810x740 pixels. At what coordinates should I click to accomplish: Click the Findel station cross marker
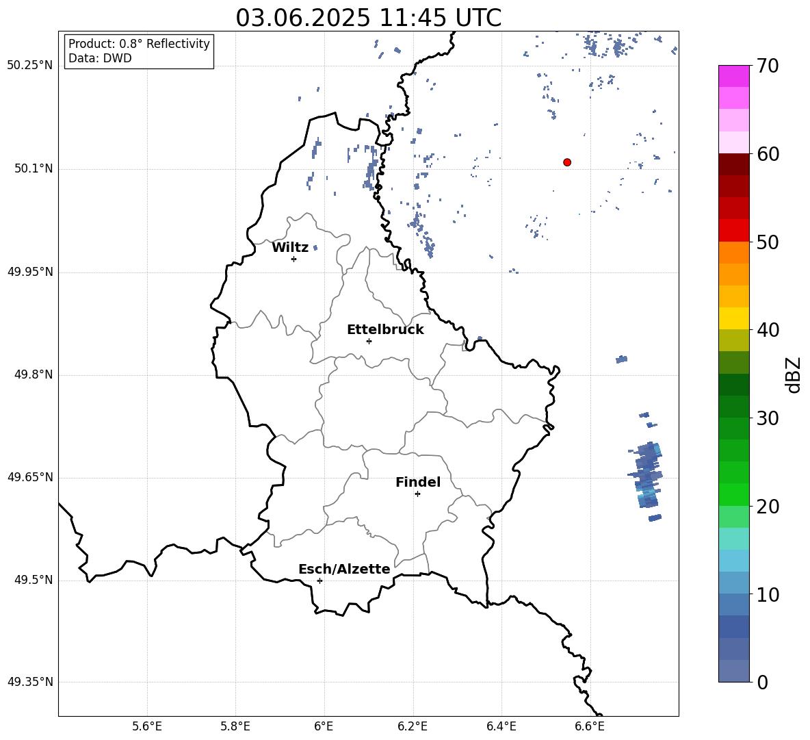(x=417, y=494)
